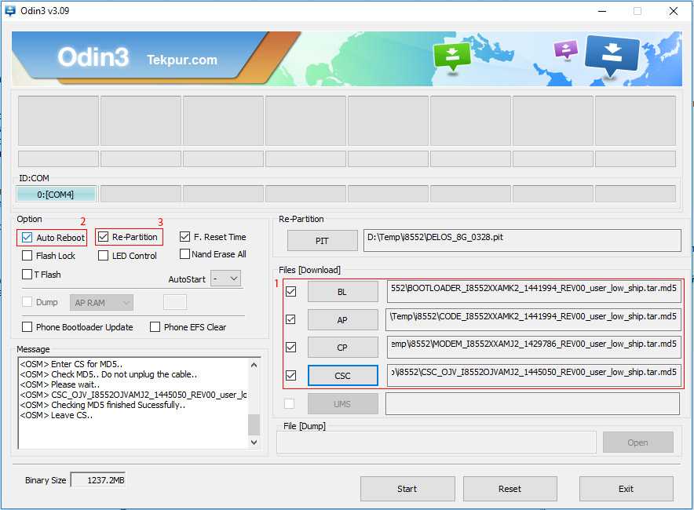The width and height of the screenshot is (694, 510).
Task: Click the small purple download bubble icon
Action: point(565,50)
